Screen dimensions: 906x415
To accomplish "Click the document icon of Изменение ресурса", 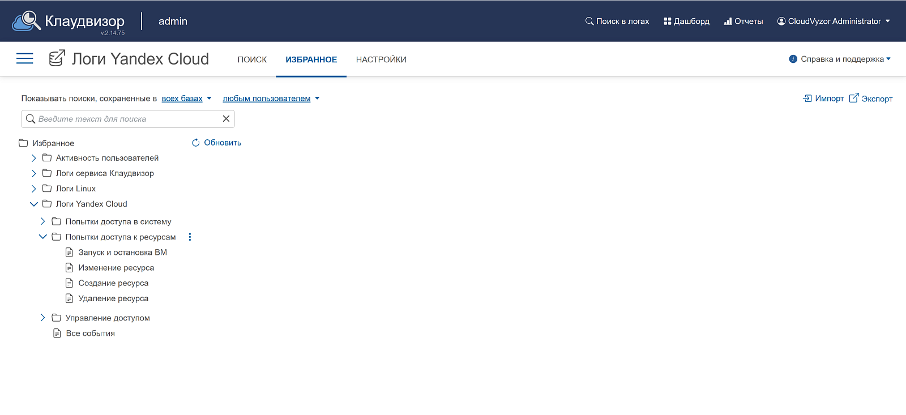I will [x=70, y=267].
